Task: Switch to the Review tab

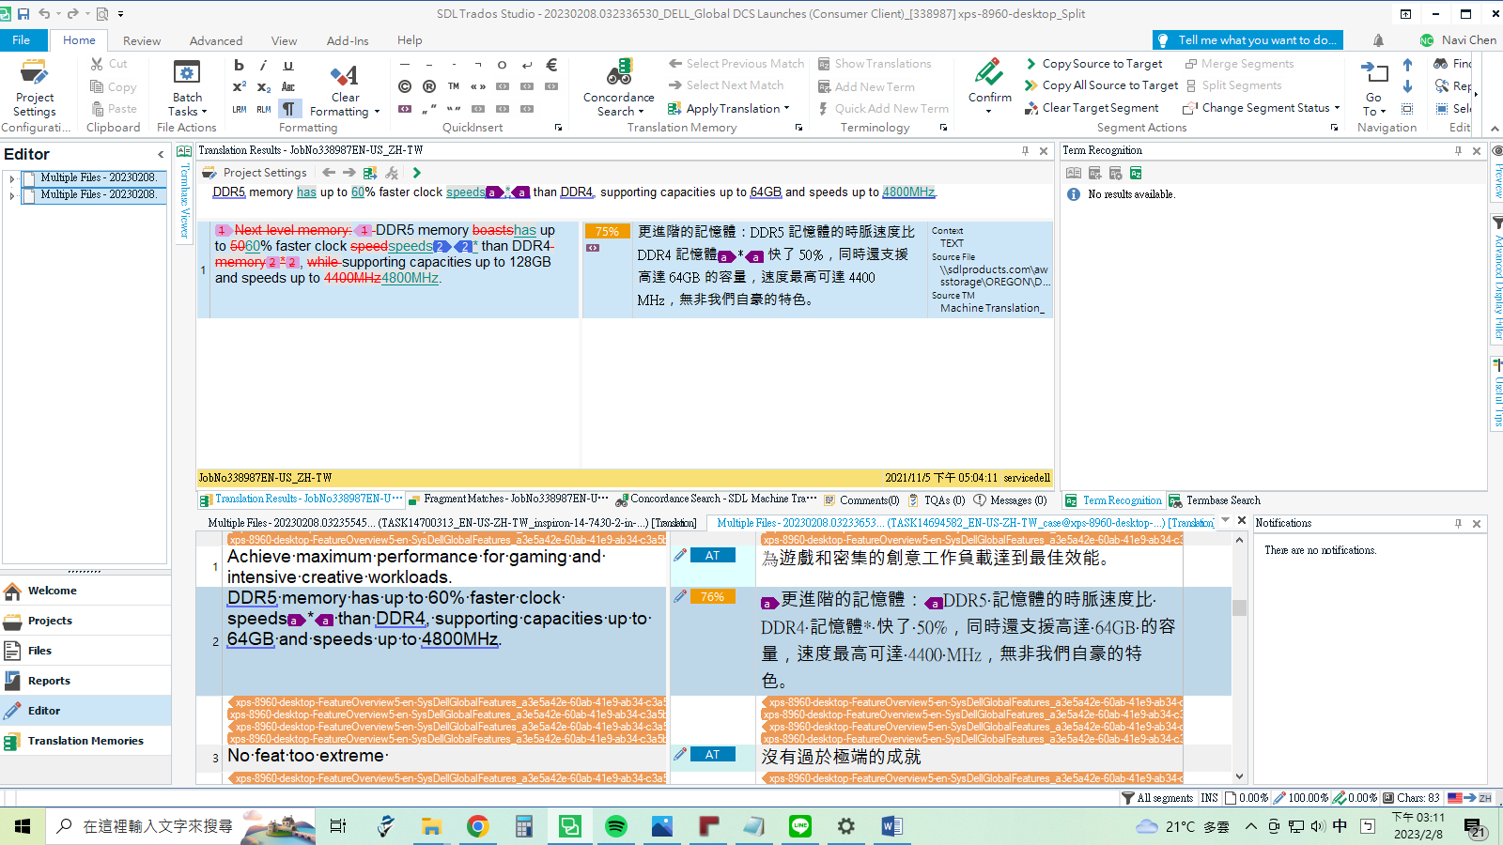Action: click(x=142, y=40)
